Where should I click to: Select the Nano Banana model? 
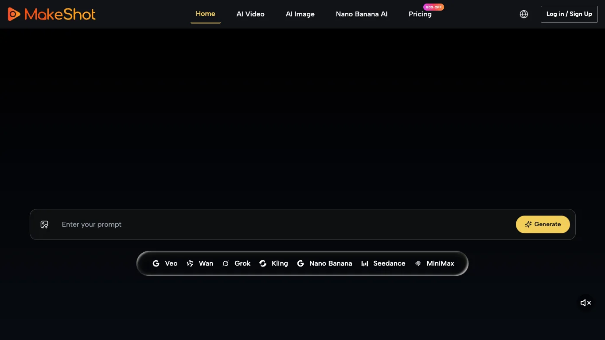tap(324, 263)
